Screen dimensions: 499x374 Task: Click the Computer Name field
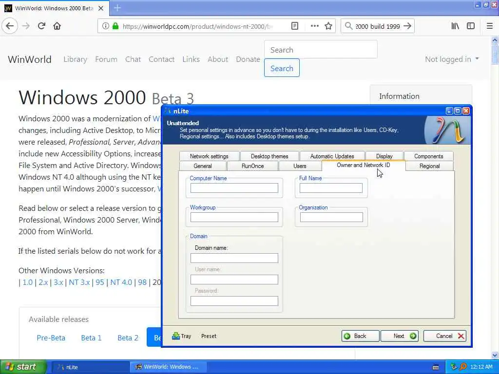(x=234, y=188)
